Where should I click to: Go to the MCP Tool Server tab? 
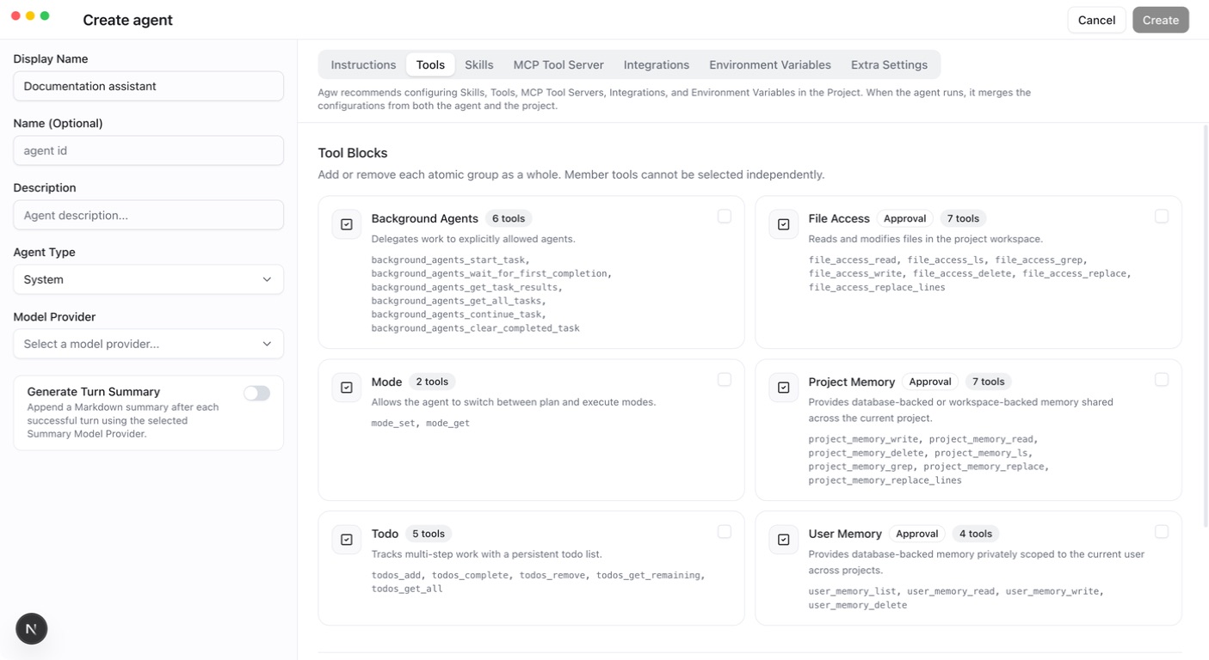[558, 64]
